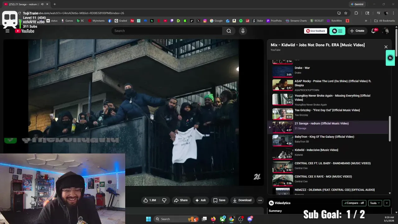Open the Streams Charts bookmark
398x224 pixels.
click(296, 21)
